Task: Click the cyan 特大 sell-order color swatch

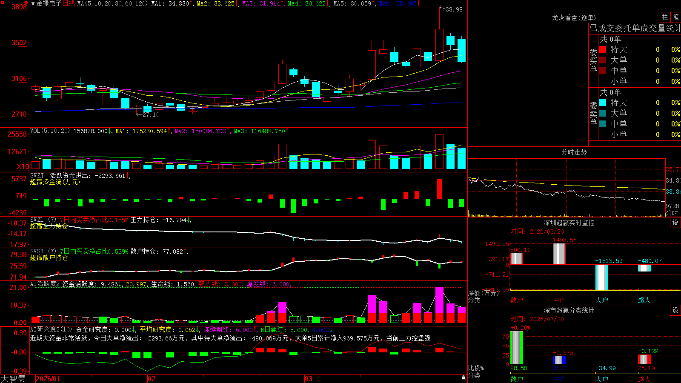Action: click(603, 103)
